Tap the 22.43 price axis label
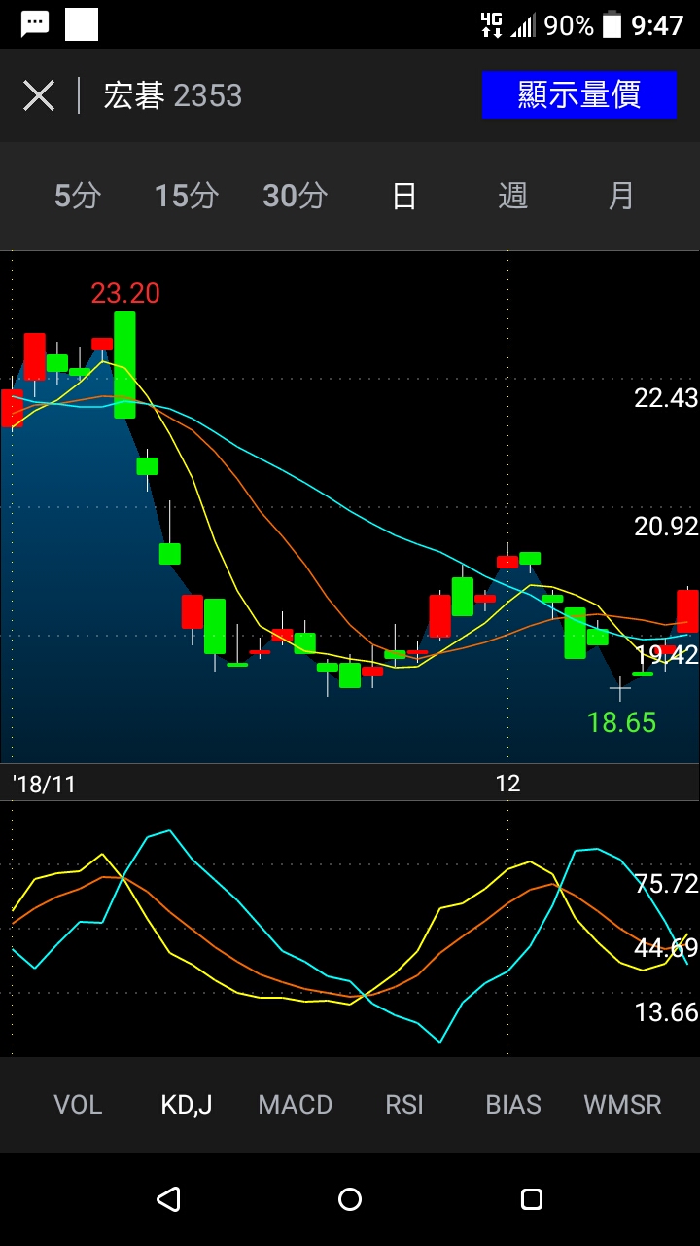 pyautogui.click(x=666, y=397)
